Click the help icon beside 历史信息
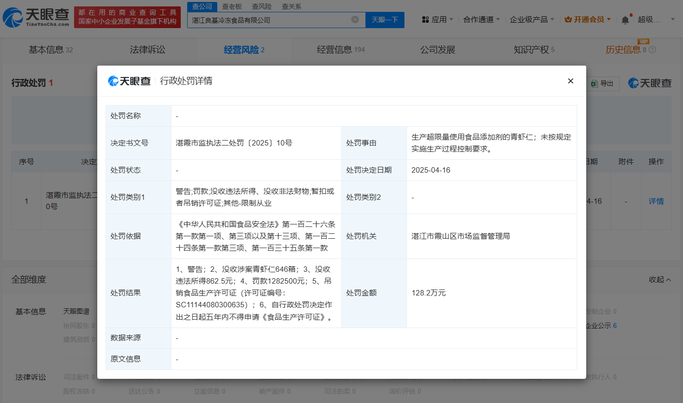The width and height of the screenshot is (683, 403). [x=652, y=50]
